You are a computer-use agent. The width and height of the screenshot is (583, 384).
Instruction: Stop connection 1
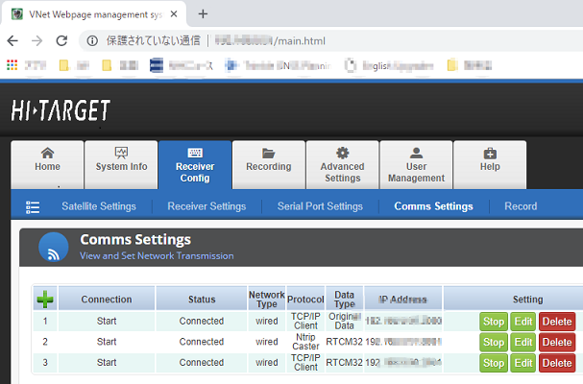click(x=493, y=322)
